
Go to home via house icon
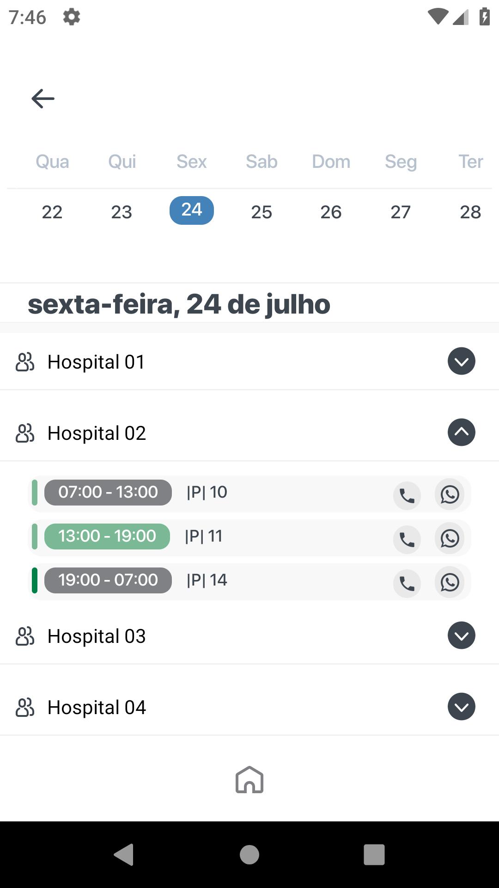point(249,780)
